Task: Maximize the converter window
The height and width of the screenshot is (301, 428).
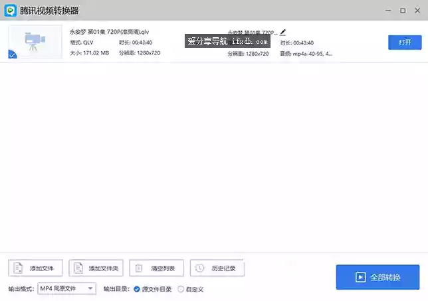Action: click(403, 11)
